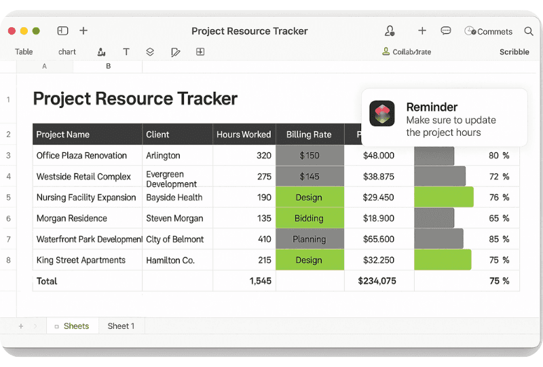
Task: Select the Text tool T icon
Action: (126, 52)
